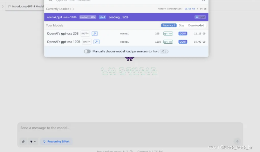Click the 59.03 GB size value

tap(200, 42)
